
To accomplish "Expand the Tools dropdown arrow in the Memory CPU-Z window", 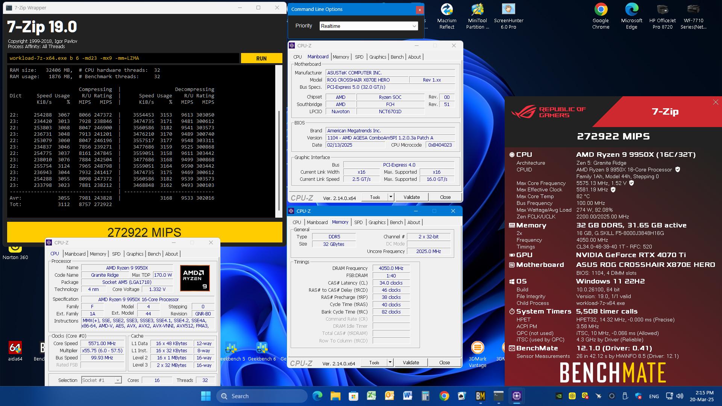I will coord(390,362).
